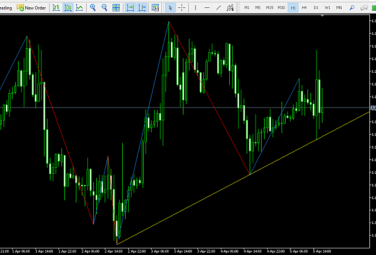Pick the vertical line drawing tool
Viewport: 376px width, 255px height.
[x=196, y=8]
